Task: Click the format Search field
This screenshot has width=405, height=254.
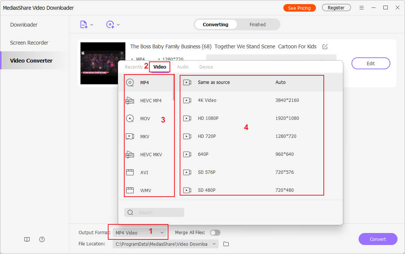Action: pos(154,212)
